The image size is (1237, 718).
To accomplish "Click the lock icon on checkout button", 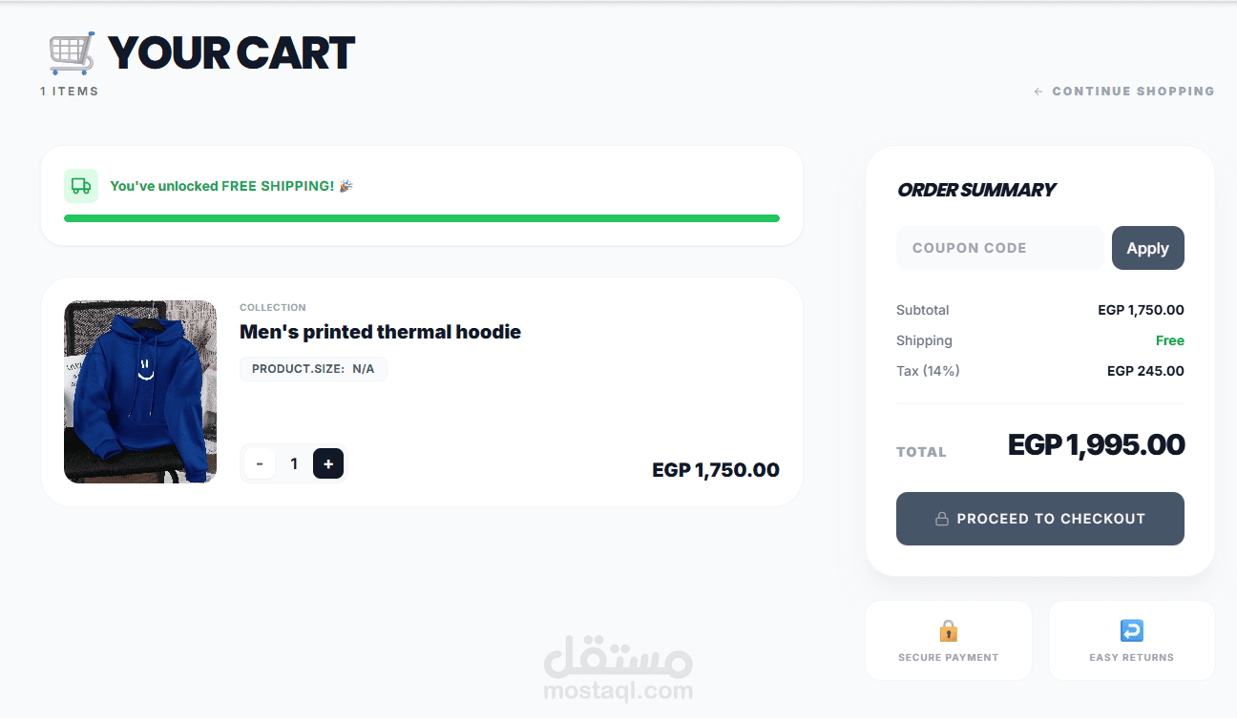I will (941, 519).
